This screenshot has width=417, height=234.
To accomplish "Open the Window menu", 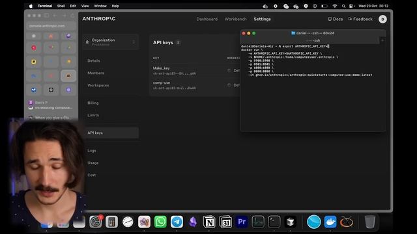I will click(x=100, y=6).
